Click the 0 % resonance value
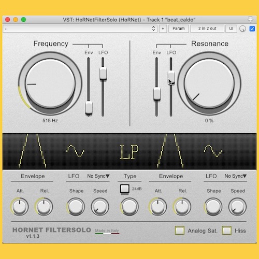 [x=209, y=121]
